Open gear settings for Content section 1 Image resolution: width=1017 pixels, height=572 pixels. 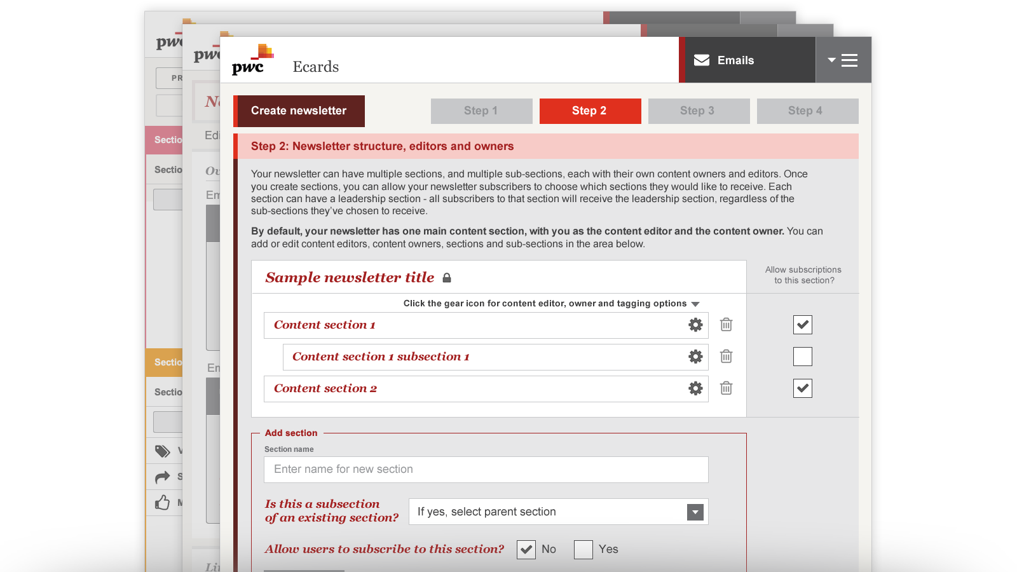tap(695, 325)
